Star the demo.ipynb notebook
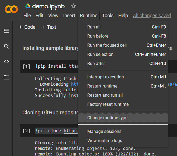 coord(73,6)
